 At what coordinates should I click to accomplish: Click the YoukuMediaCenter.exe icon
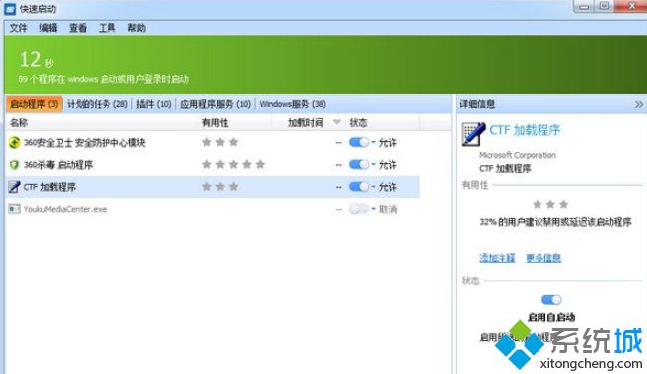pyautogui.click(x=15, y=209)
